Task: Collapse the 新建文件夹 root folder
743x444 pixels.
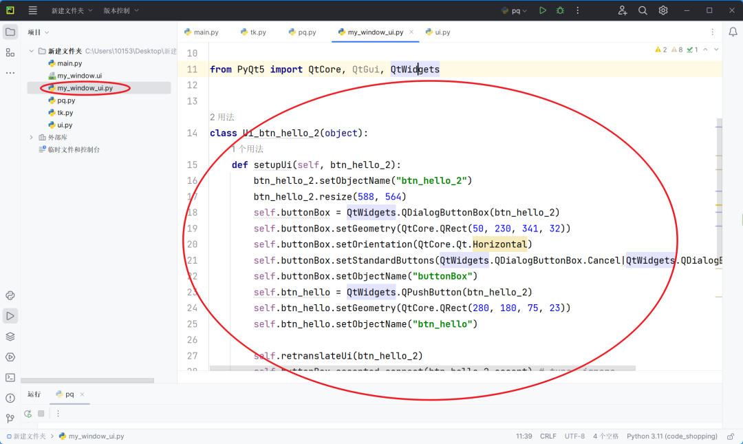Action: tap(31, 51)
